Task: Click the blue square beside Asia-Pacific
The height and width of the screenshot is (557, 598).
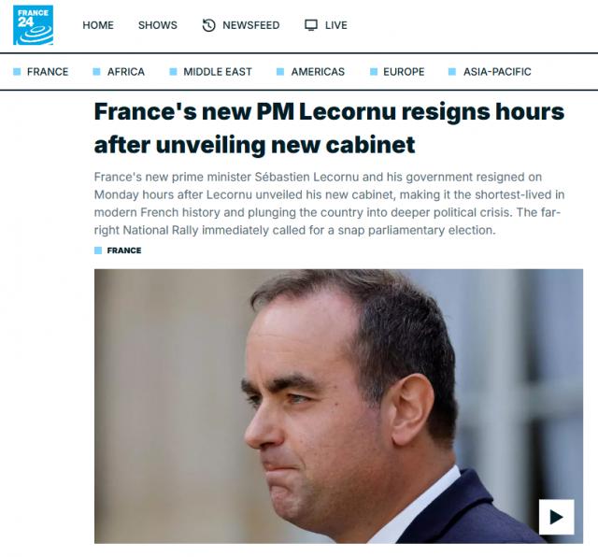Action: click(x=452, y=72)
